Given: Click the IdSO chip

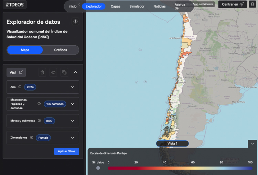Looking at the screenshot, I should tap(49, 121).
